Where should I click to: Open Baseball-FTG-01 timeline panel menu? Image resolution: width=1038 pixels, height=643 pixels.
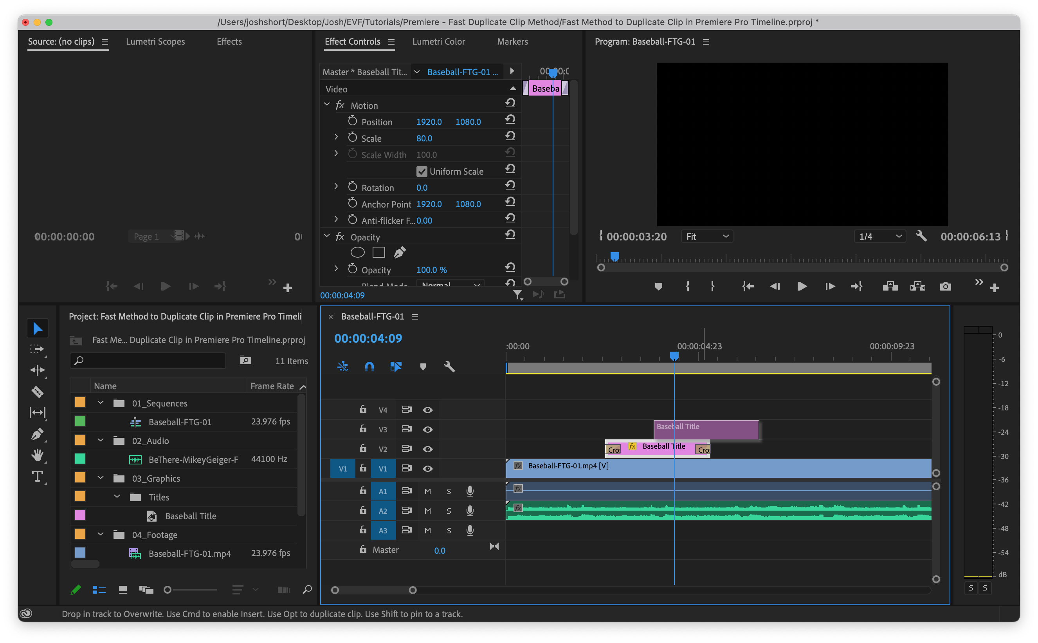415,317
